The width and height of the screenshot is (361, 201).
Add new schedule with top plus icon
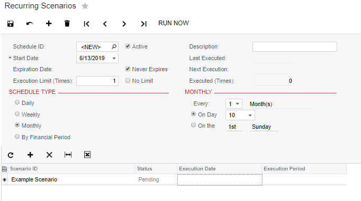(49, 24)
